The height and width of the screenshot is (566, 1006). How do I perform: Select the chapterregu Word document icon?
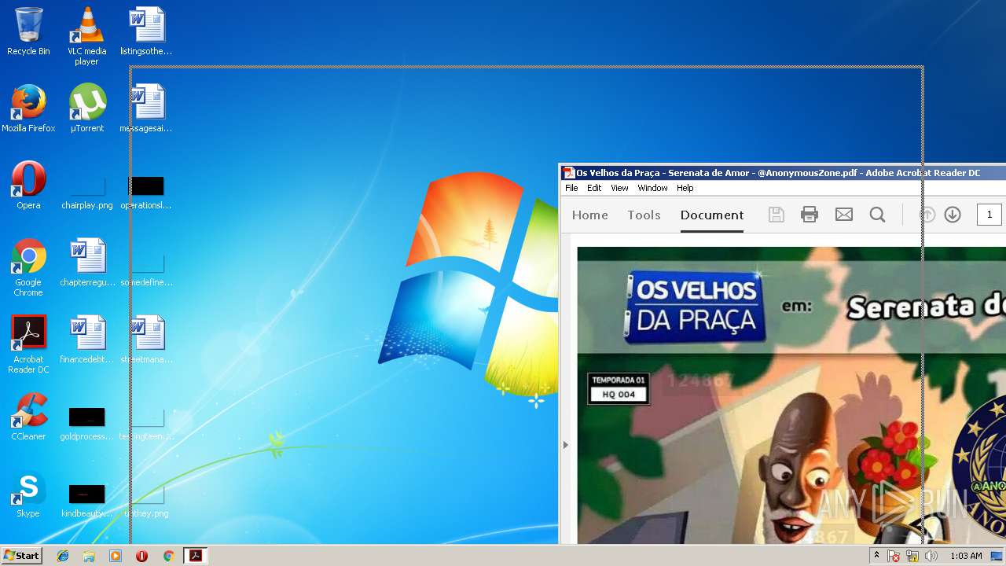pyautogui.click(x=87, y=263)
